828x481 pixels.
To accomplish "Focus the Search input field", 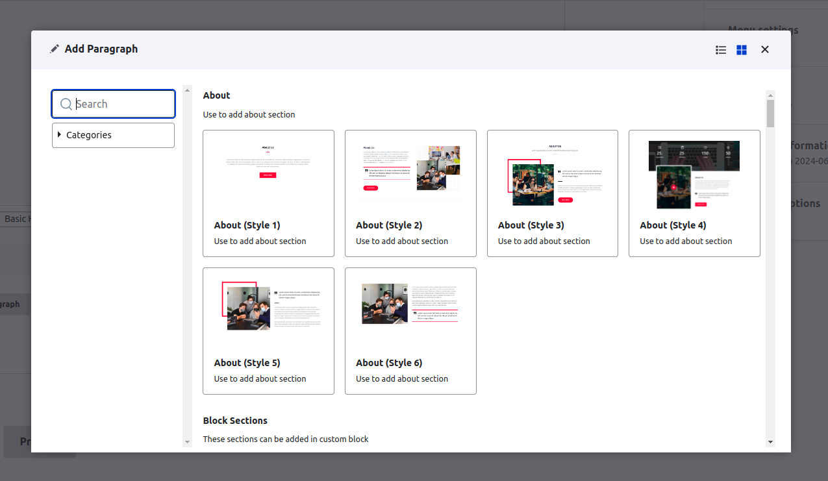I will [x=123, y=104].
